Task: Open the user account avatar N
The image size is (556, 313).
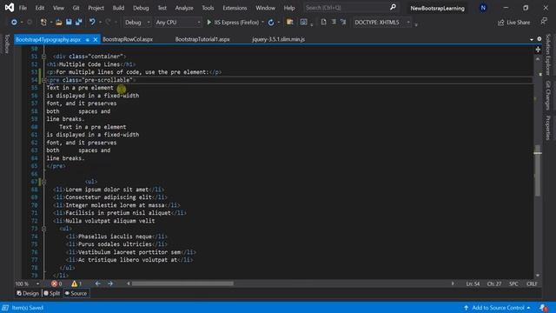Action: (x=483, y=8)
